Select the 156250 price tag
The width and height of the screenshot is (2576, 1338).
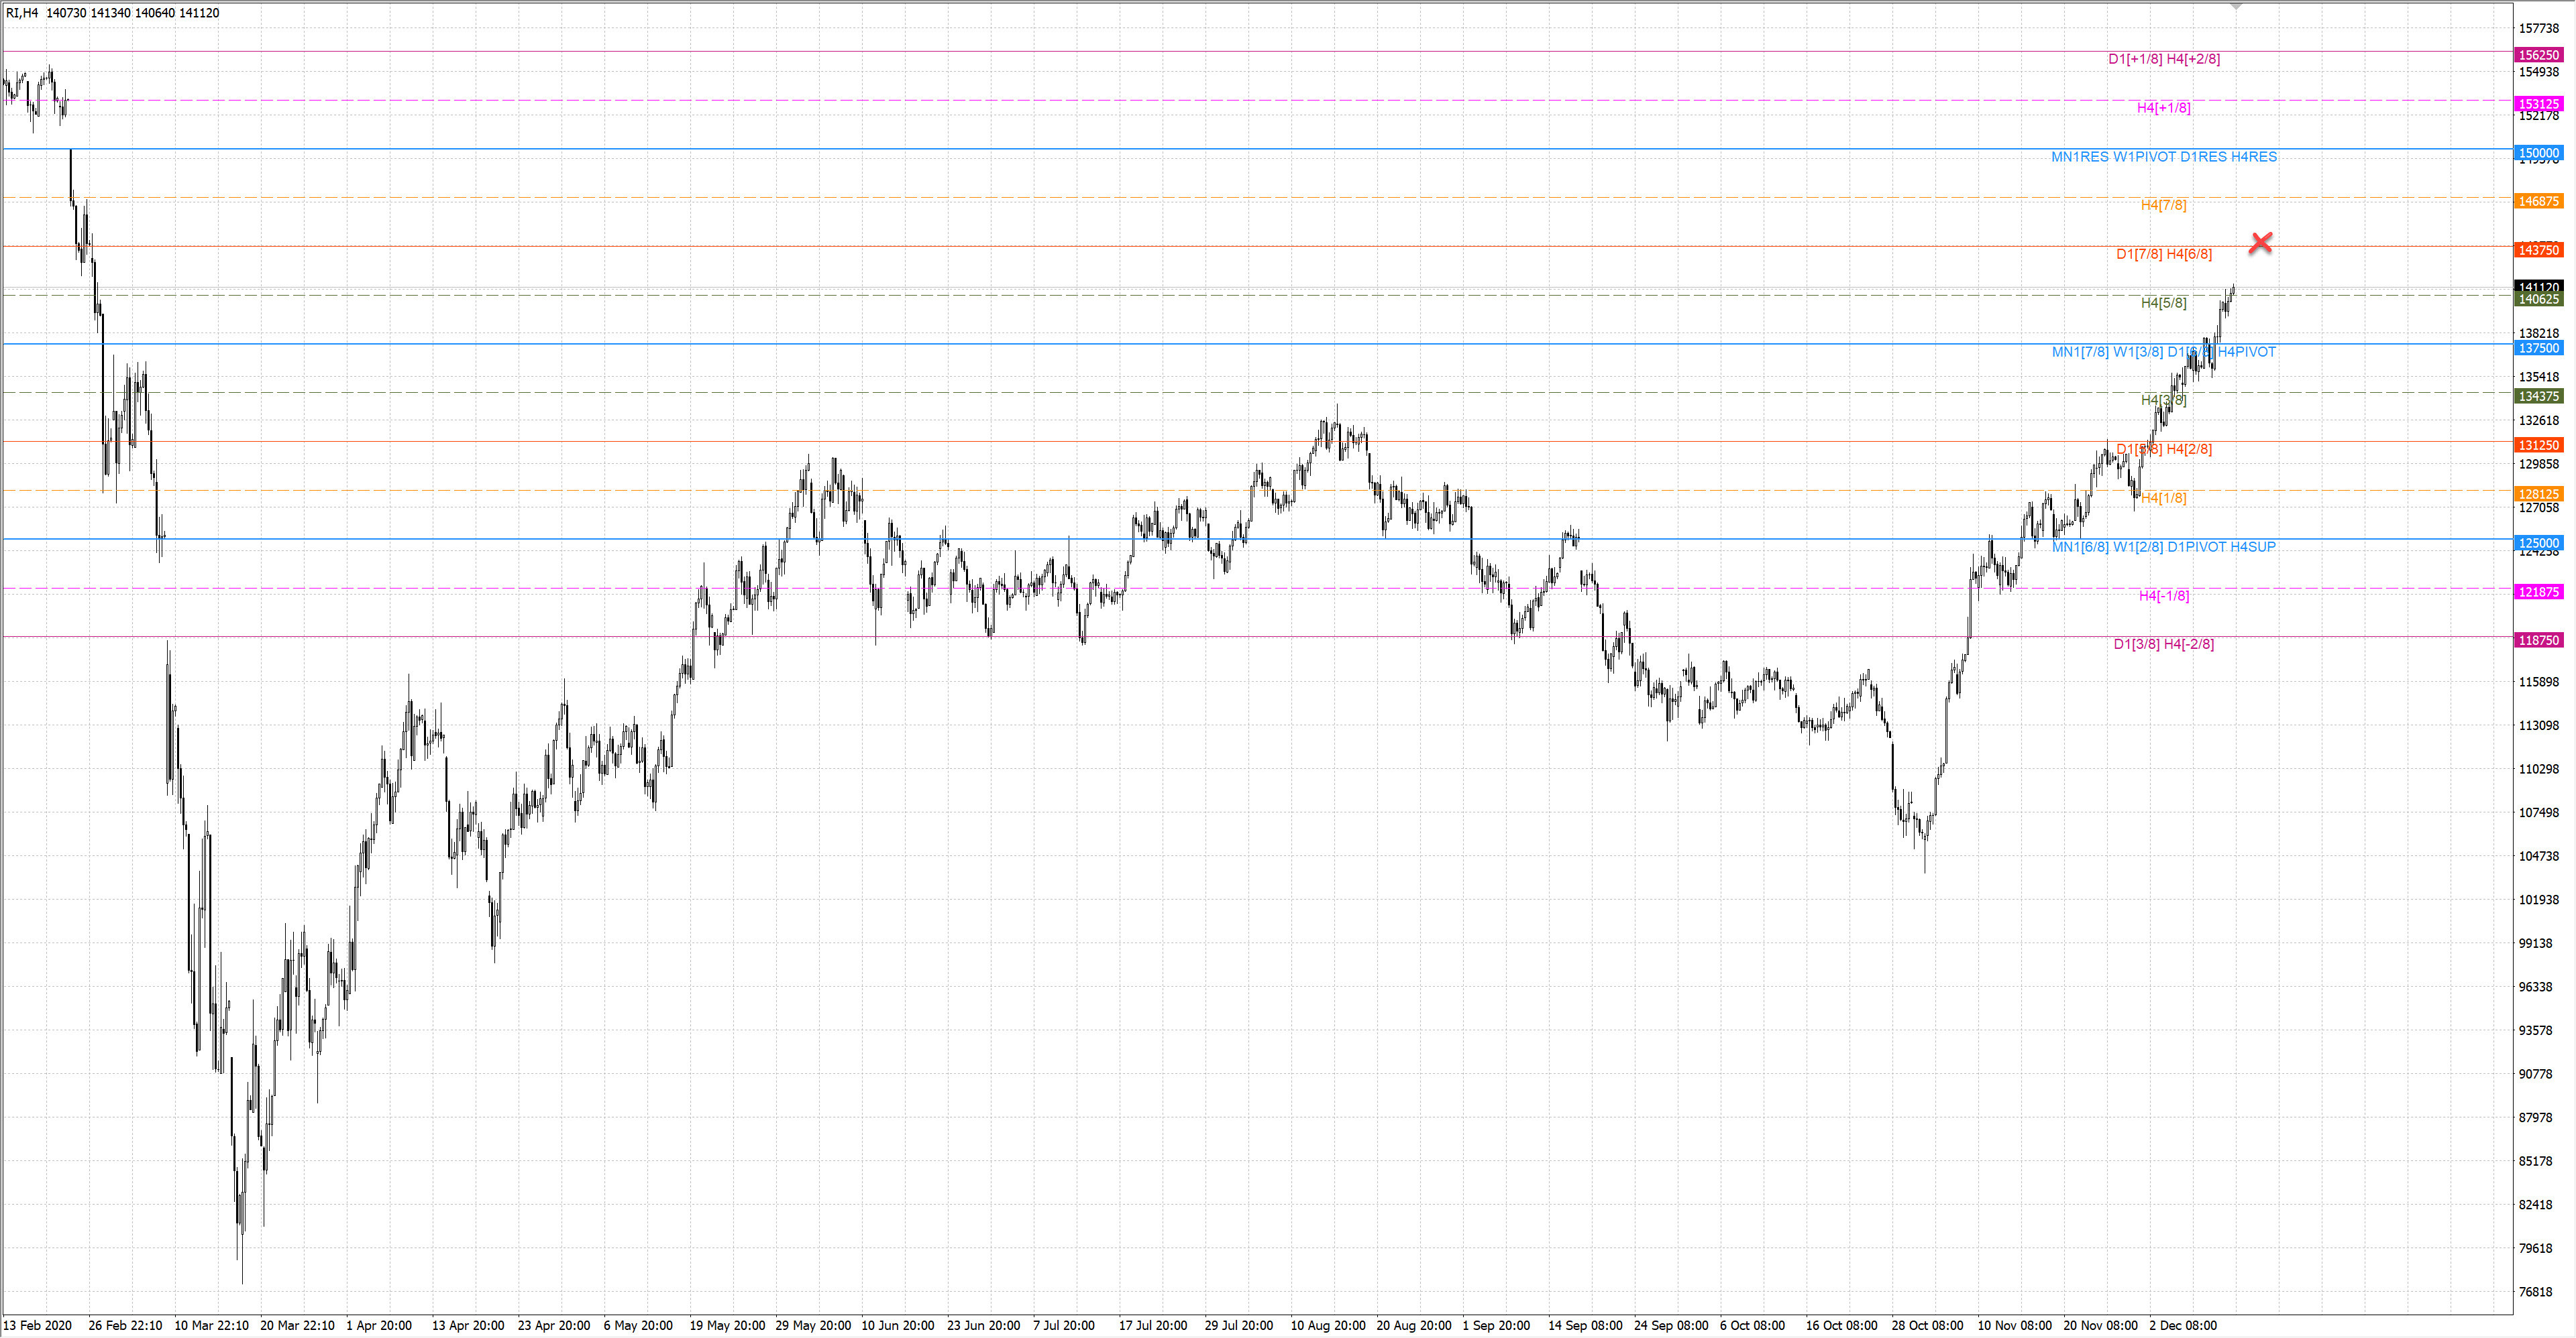2538,55
